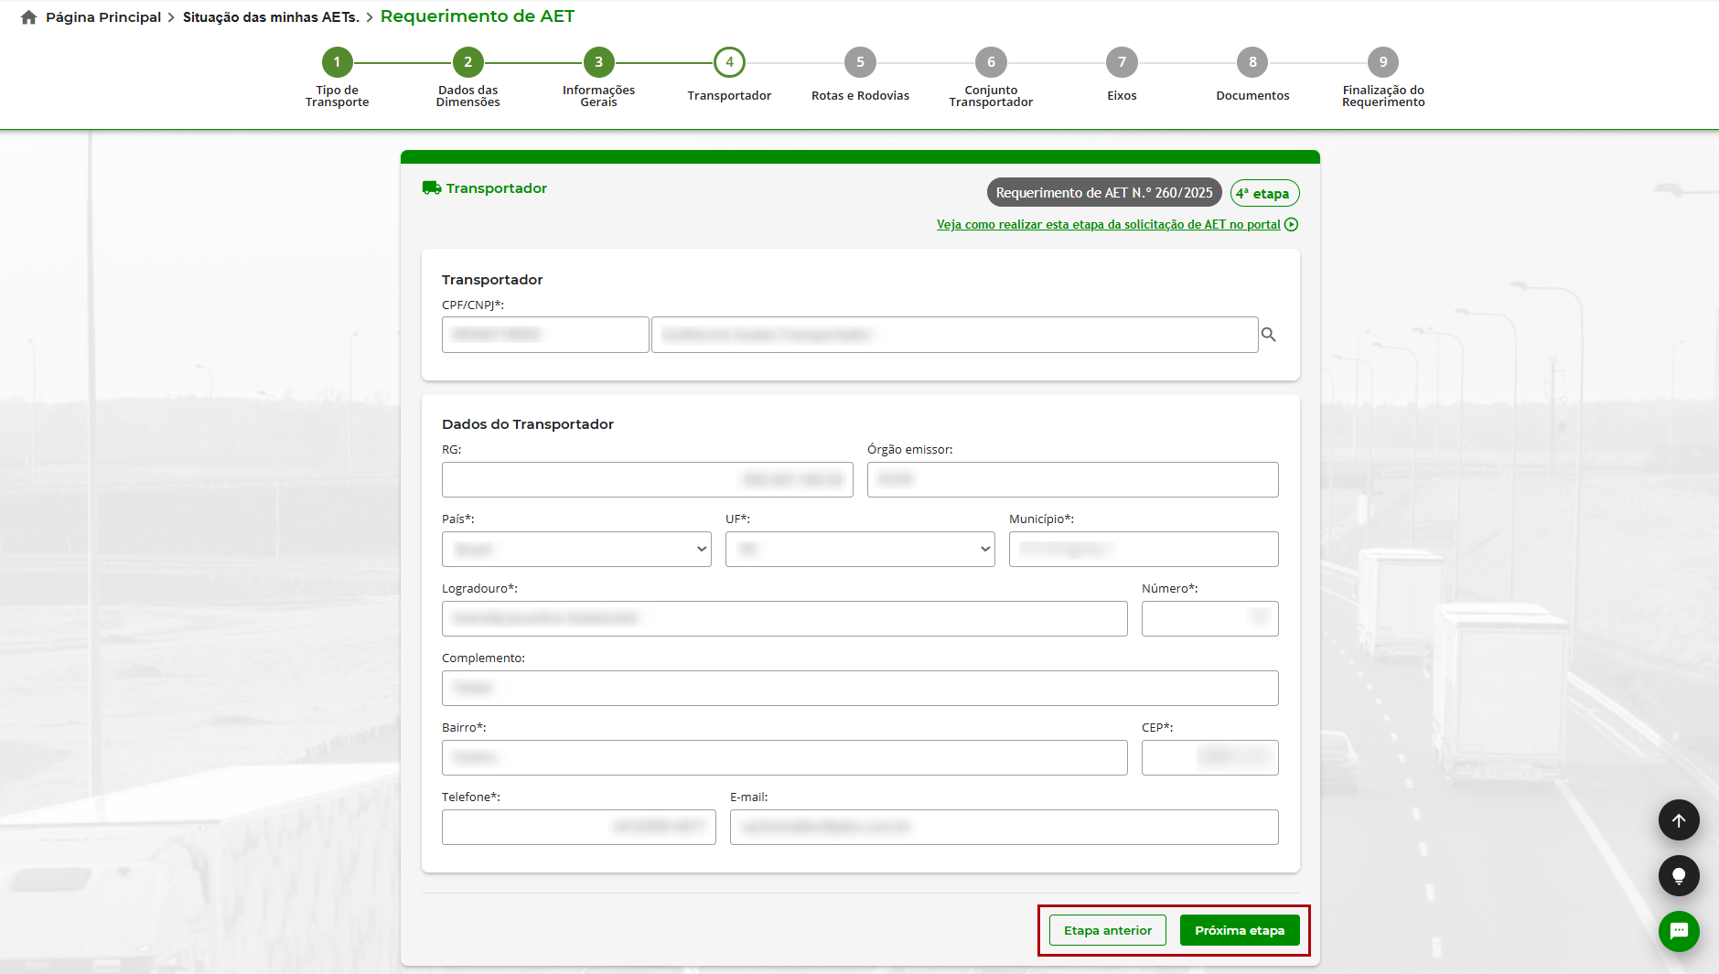
Task: Go to Situação das minhas AETs breadcrumb
Action: click(271, 17)
